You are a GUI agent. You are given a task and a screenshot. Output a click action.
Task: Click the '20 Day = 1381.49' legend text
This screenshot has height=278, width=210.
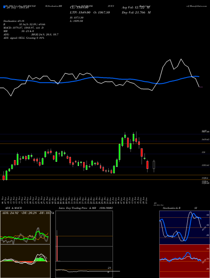point(17,8)
